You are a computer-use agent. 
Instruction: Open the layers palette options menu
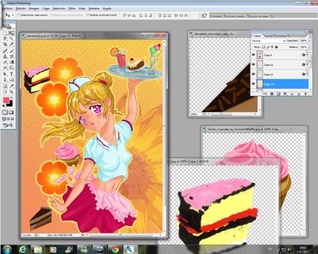click(310, 36)
